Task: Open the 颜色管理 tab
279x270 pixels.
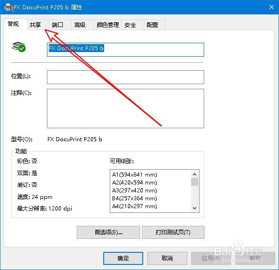Action: click(108, 25)
